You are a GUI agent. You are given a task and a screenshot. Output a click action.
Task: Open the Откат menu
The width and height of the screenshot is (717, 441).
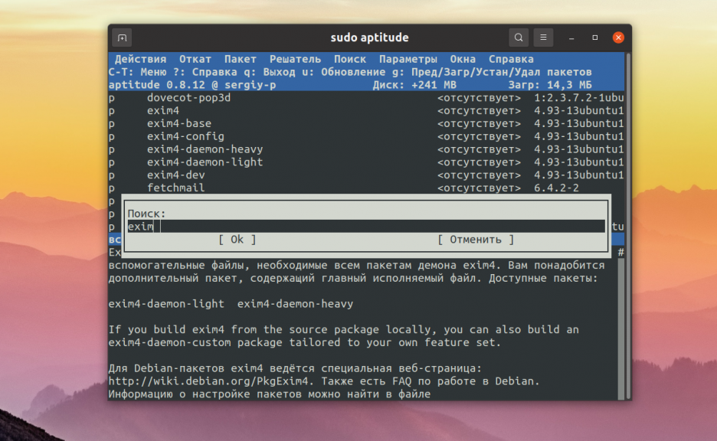tap(195, 59)
